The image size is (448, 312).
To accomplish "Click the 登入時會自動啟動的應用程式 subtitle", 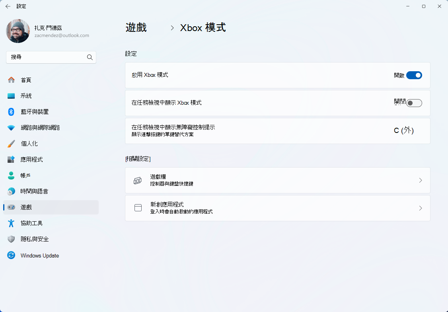I will 181,211.
